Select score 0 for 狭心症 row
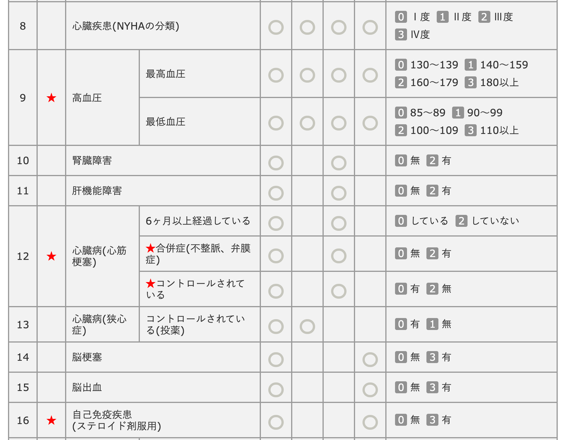The height and width of the screenshot is (440, 564). (x=276, y=327)
